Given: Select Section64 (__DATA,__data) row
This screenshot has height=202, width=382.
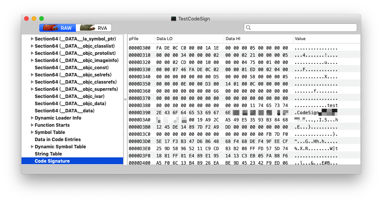Looking at the screenshot, I should pos(72,111).
